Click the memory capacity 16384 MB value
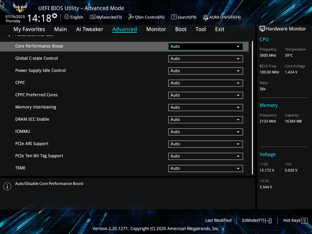Viewport: 312px width, 234px height. point(293,121)
